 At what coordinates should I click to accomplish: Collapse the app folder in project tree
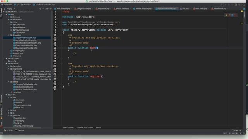[x=6, y=14]
